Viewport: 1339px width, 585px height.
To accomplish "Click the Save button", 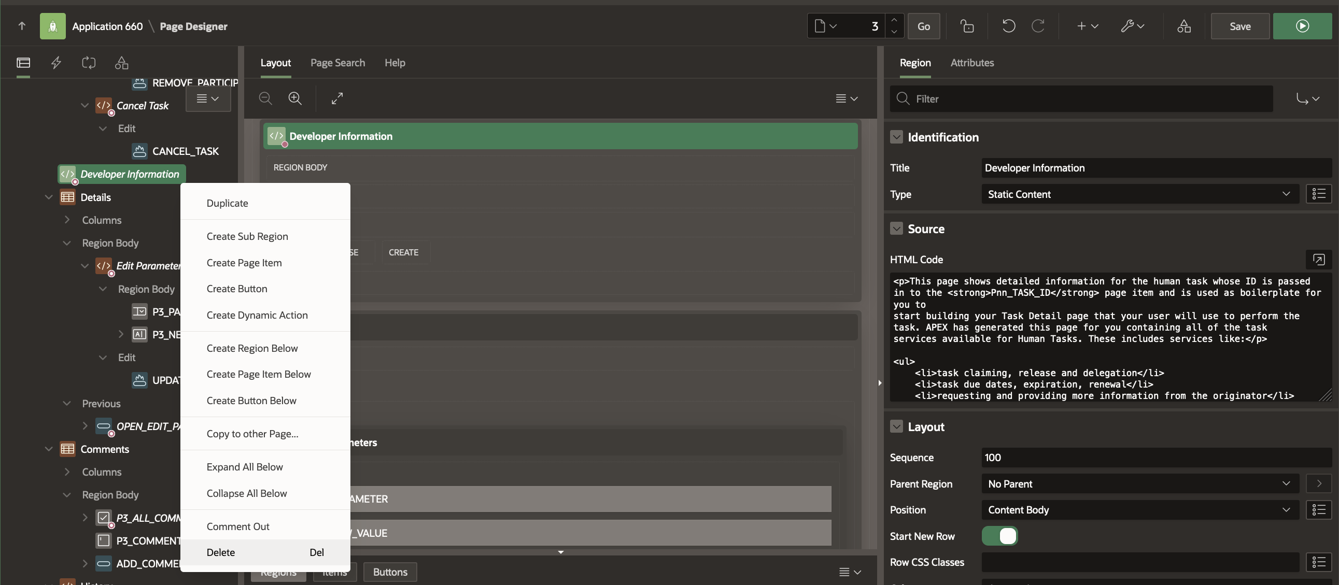I will (x=1239, y=26).
